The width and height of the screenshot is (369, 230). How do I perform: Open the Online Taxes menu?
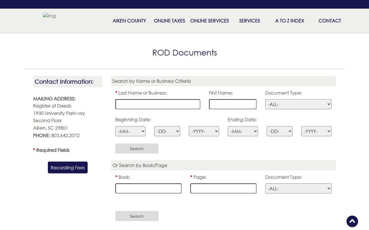(170, 21)
